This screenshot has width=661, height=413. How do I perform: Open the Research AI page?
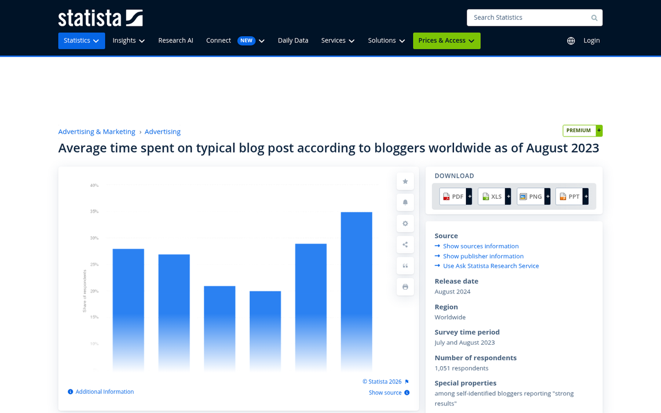(x=176, y=40)
